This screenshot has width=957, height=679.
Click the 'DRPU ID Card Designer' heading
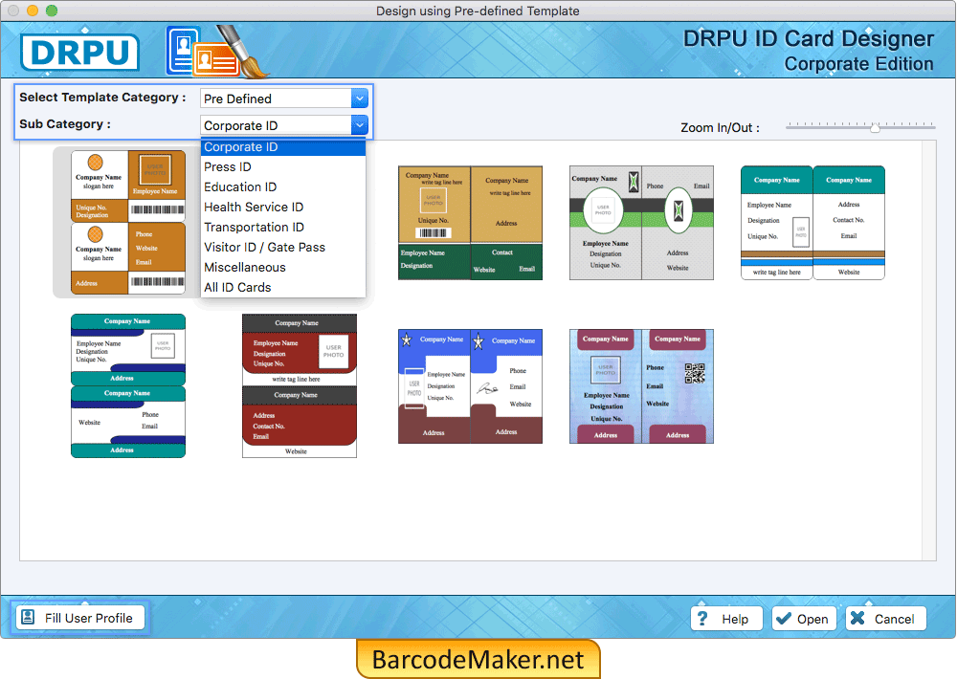[x=808, y=38]
